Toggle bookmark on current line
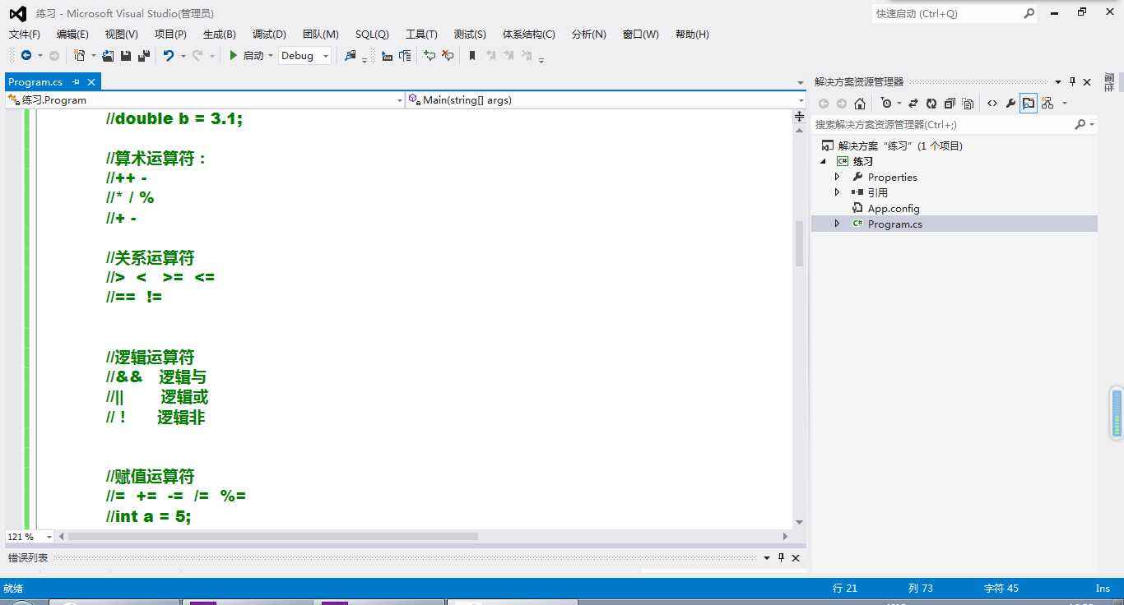This screenshot has width=1124, height=605. click(x=472, y=56)
